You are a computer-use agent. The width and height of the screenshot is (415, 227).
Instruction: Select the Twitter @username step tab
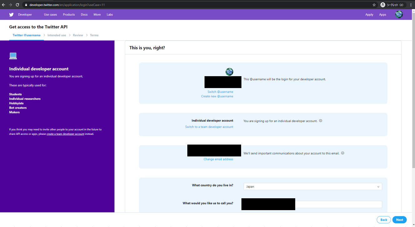27,35
